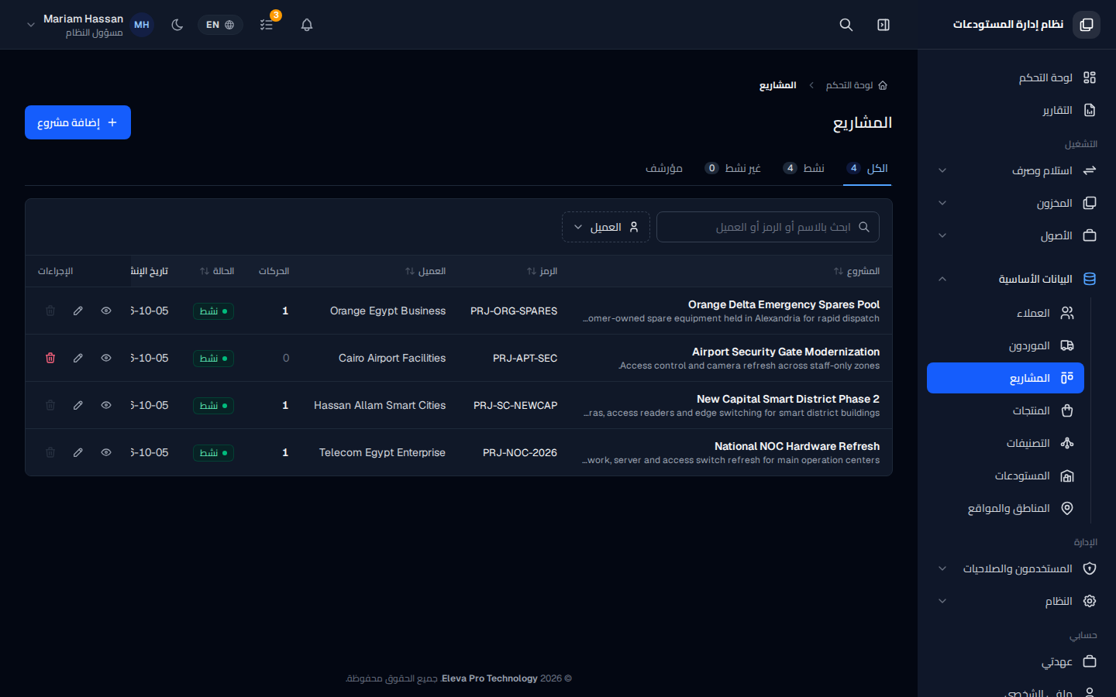This screenshot has width=1116, height=697.
Task: View New Capital Smart District eye icon
Action: click(x=106, y=405)
